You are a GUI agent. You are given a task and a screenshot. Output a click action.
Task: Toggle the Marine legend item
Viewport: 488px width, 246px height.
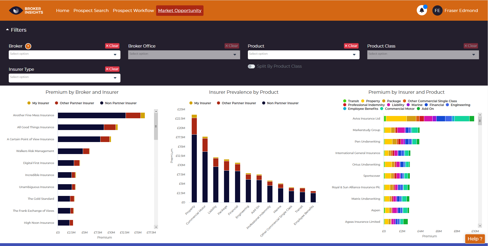(x=415, y=105)
